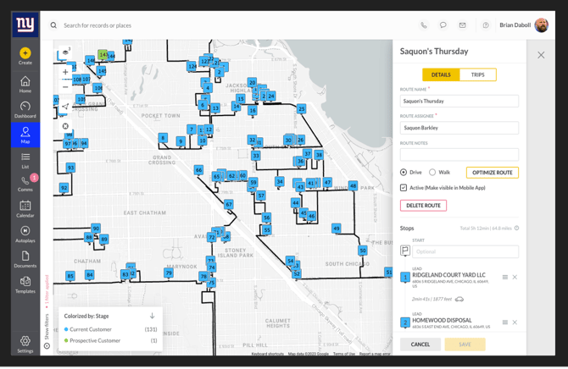
Task: Click the Create plus icon in sidebar
Action: 25,53
